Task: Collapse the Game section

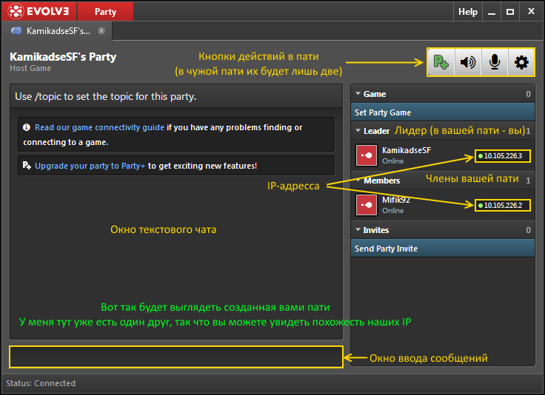Action: [358, 94]
